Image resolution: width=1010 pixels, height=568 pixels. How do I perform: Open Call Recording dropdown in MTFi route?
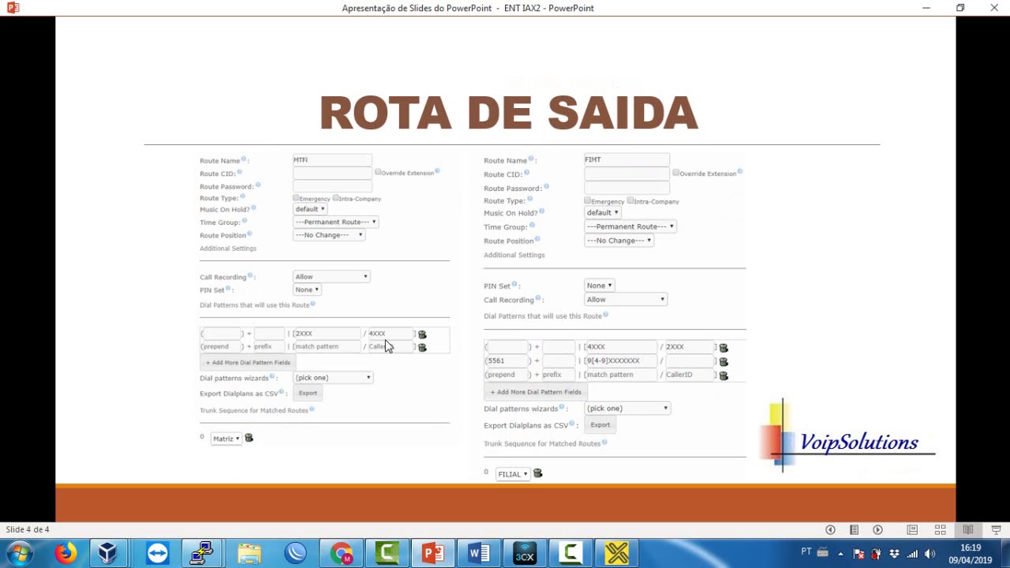coord(331,277)
